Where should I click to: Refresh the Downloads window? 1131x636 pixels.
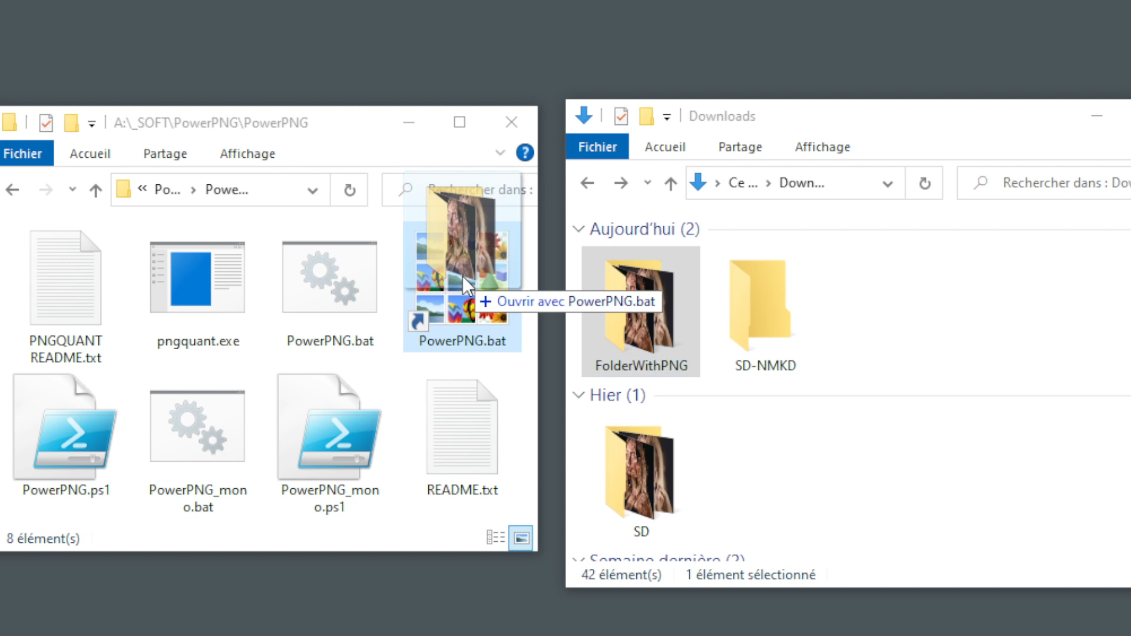924,183
